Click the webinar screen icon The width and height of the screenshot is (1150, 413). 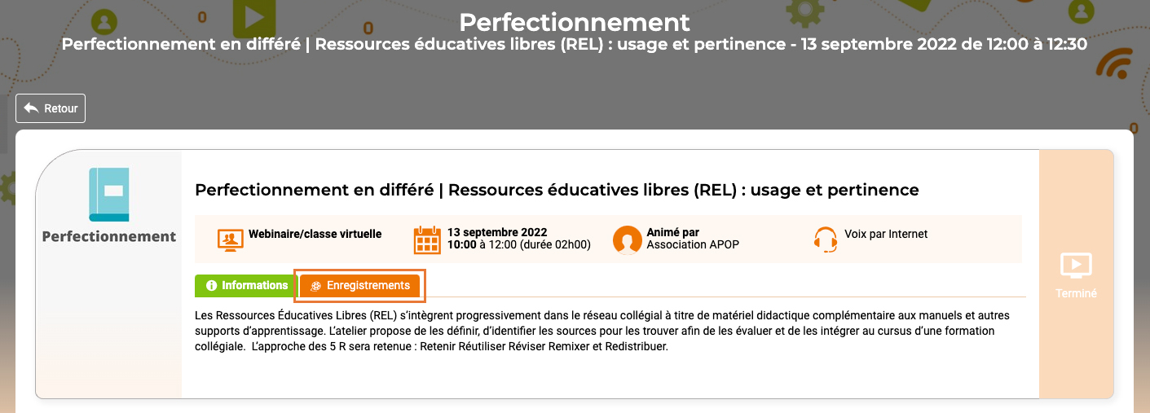tap(231, 239)
